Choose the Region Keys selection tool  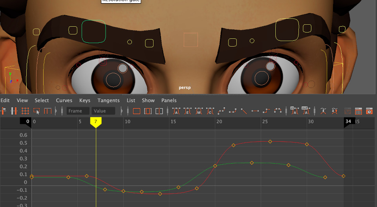tap(37, 111)
